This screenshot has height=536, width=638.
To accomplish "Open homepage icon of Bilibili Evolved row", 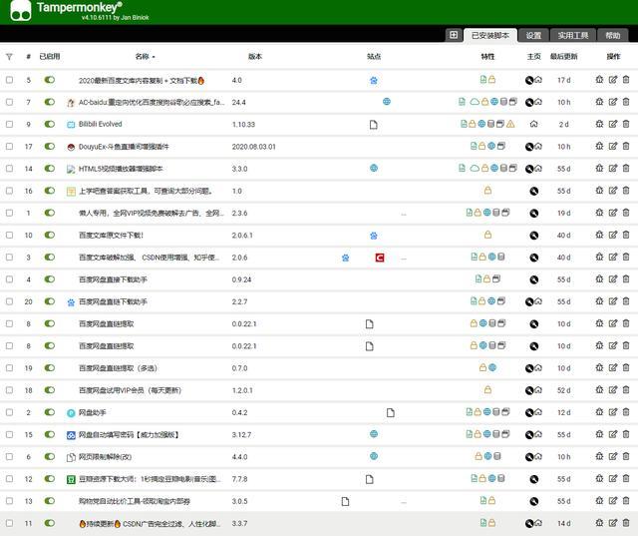I will pos(534,124).
